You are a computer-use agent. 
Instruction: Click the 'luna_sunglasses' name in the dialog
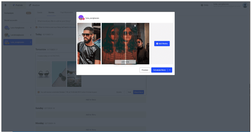point(92,18)
